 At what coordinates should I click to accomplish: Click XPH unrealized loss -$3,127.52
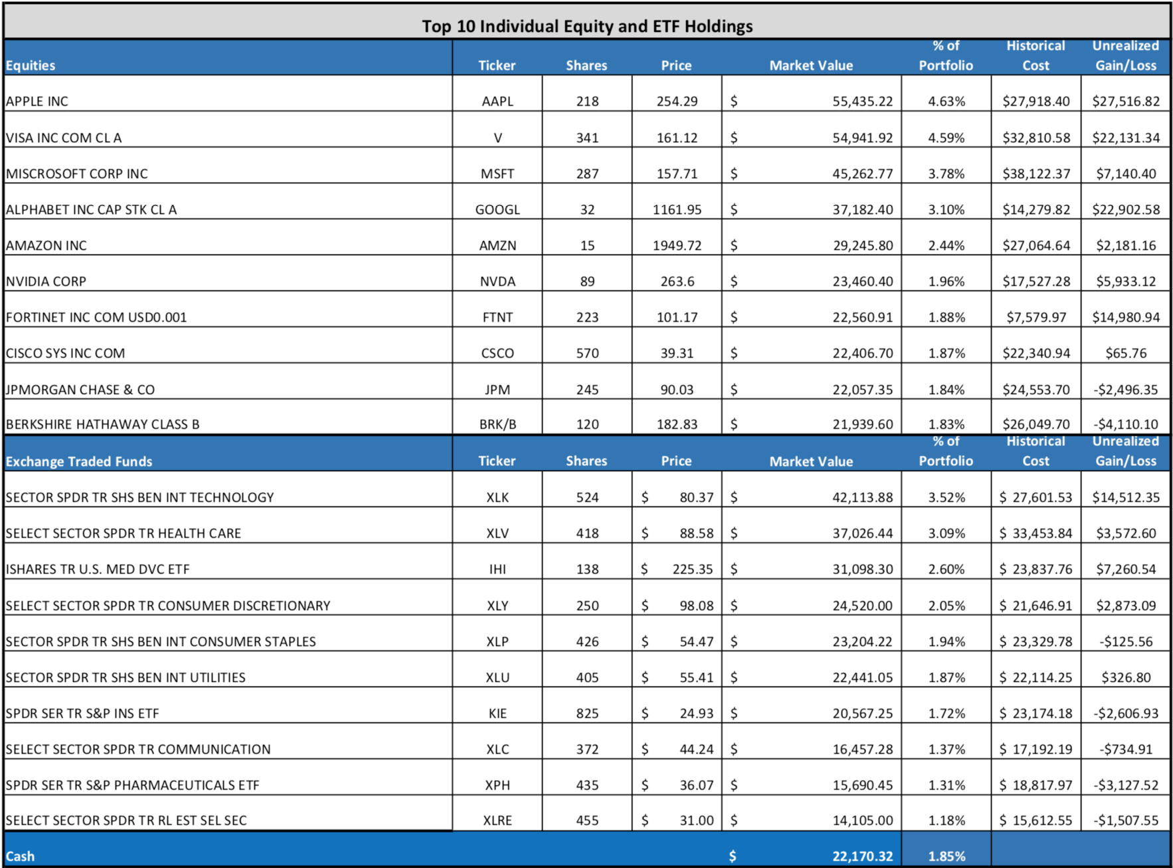point(1126,785)
